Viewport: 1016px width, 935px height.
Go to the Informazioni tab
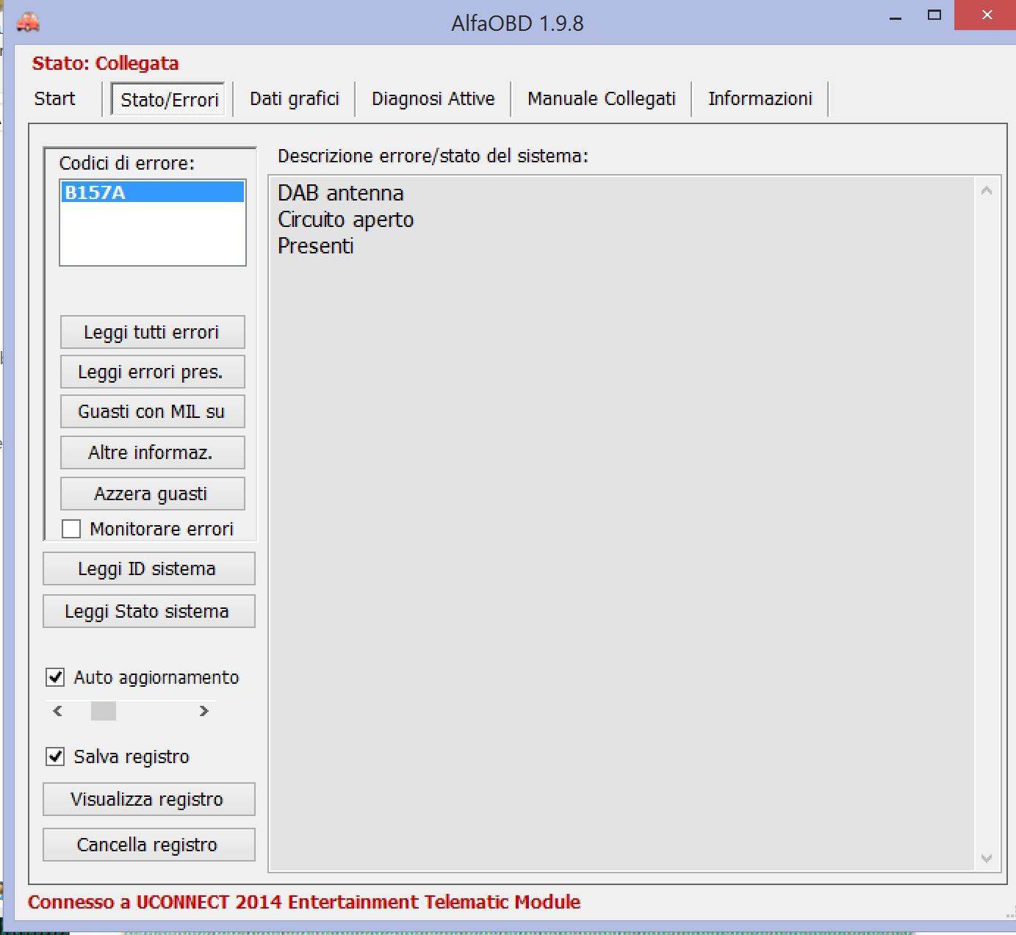click(760, 99)
